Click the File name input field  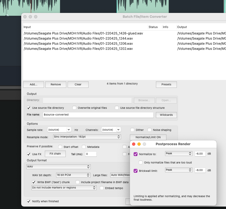tap(98, 115)
